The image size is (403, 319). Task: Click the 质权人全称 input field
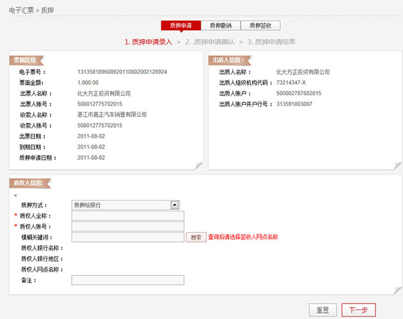[x=127, y=216]
